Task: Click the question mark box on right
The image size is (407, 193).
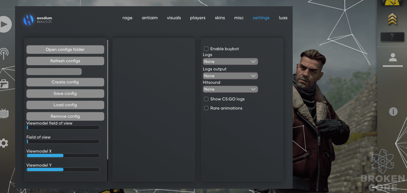Action: tap(392, 37)
